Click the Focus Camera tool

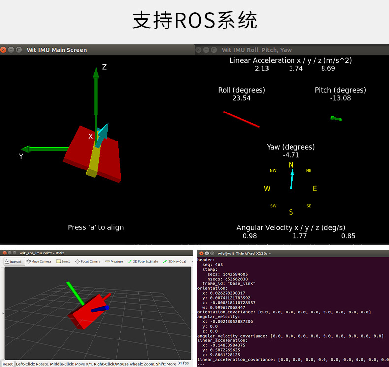tap(88, 261)
